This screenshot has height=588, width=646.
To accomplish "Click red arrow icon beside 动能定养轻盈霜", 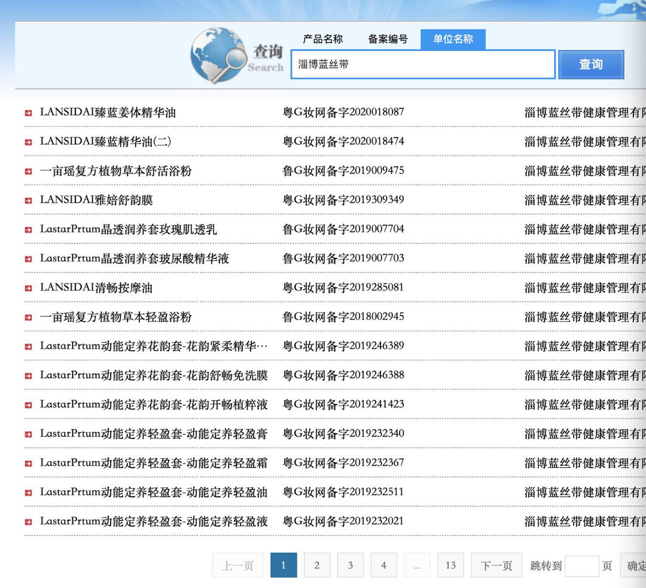I will [x=28, y=464].
